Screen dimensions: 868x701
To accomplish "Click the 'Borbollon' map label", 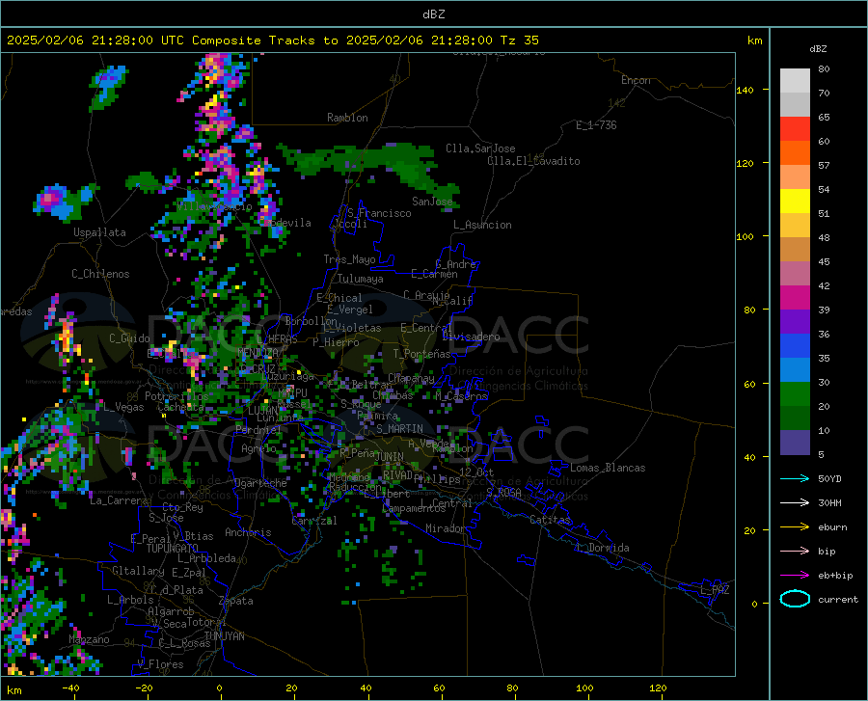I will pos(312,321).
